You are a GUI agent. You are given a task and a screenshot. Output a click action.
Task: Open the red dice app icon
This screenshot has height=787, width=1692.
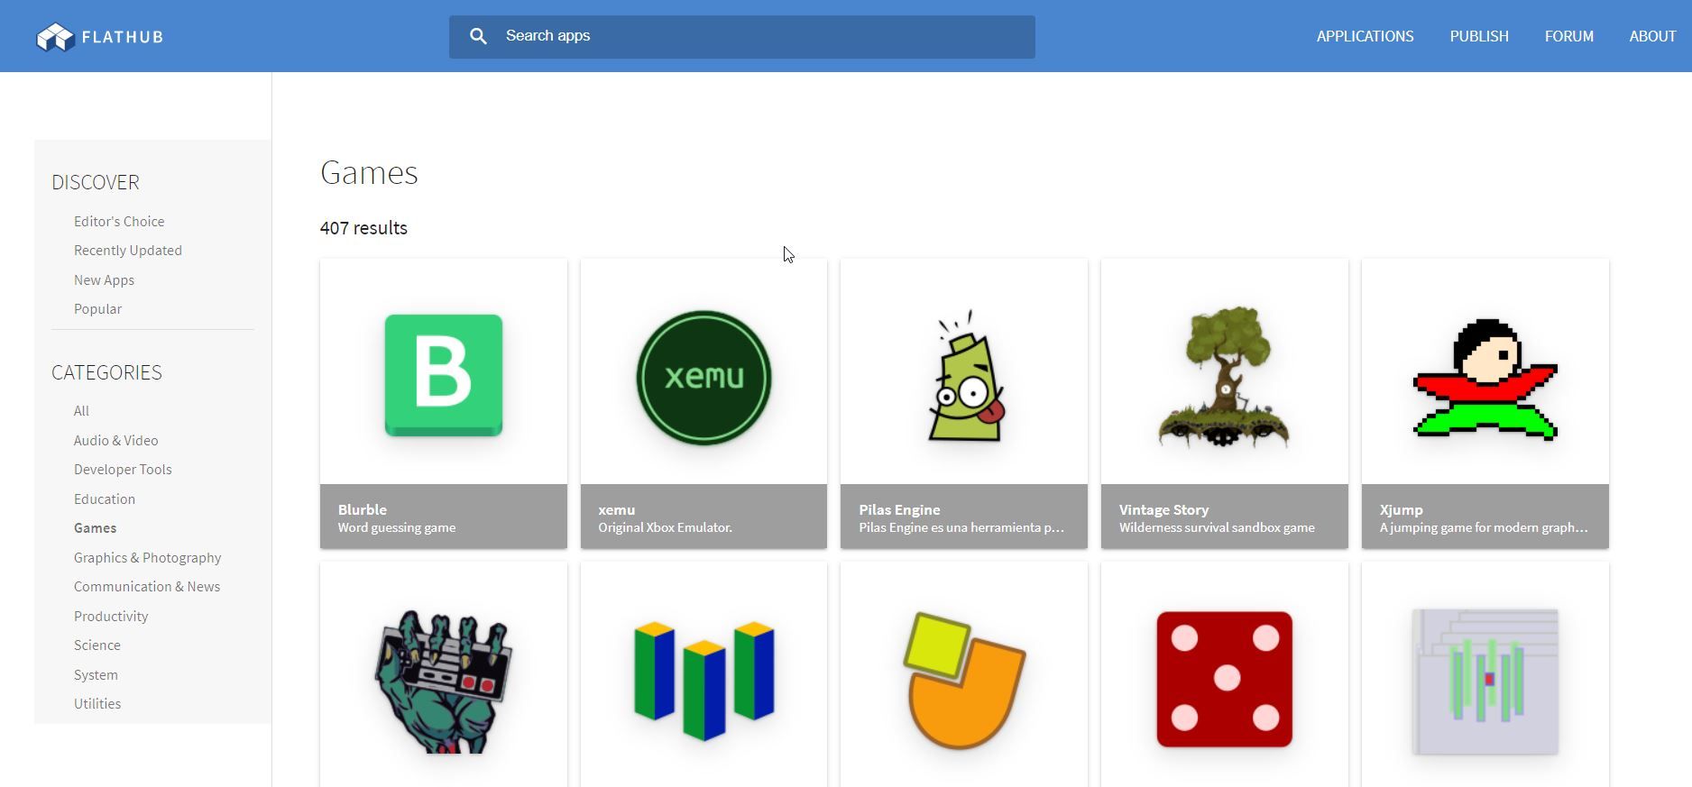click(1225, 680)
